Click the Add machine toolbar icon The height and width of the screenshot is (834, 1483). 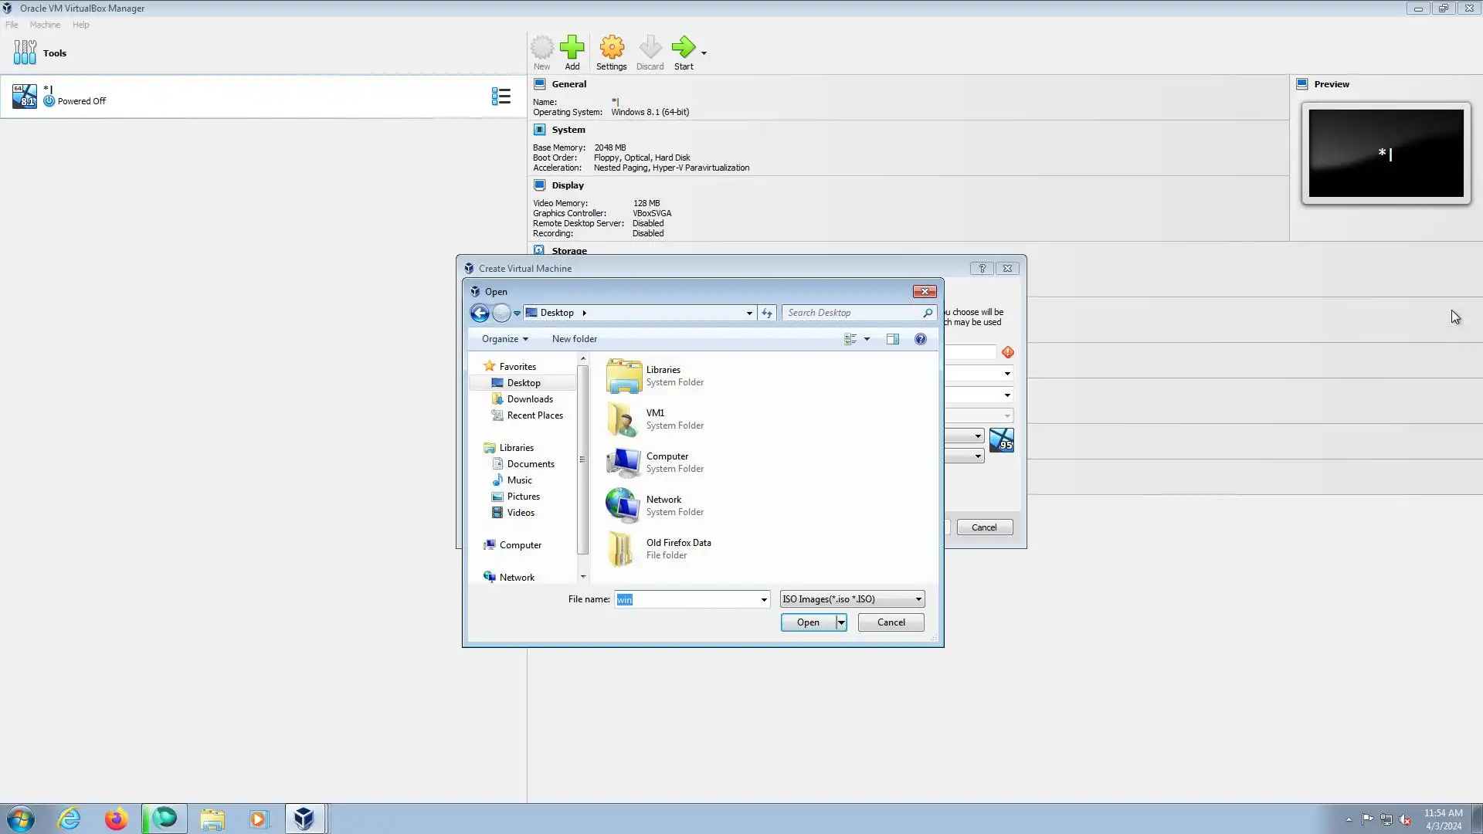point(572,48)
